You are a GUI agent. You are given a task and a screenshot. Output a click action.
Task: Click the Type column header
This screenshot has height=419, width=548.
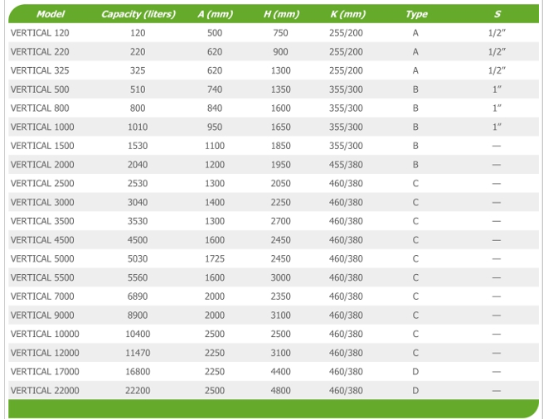(x=415, y=14)
